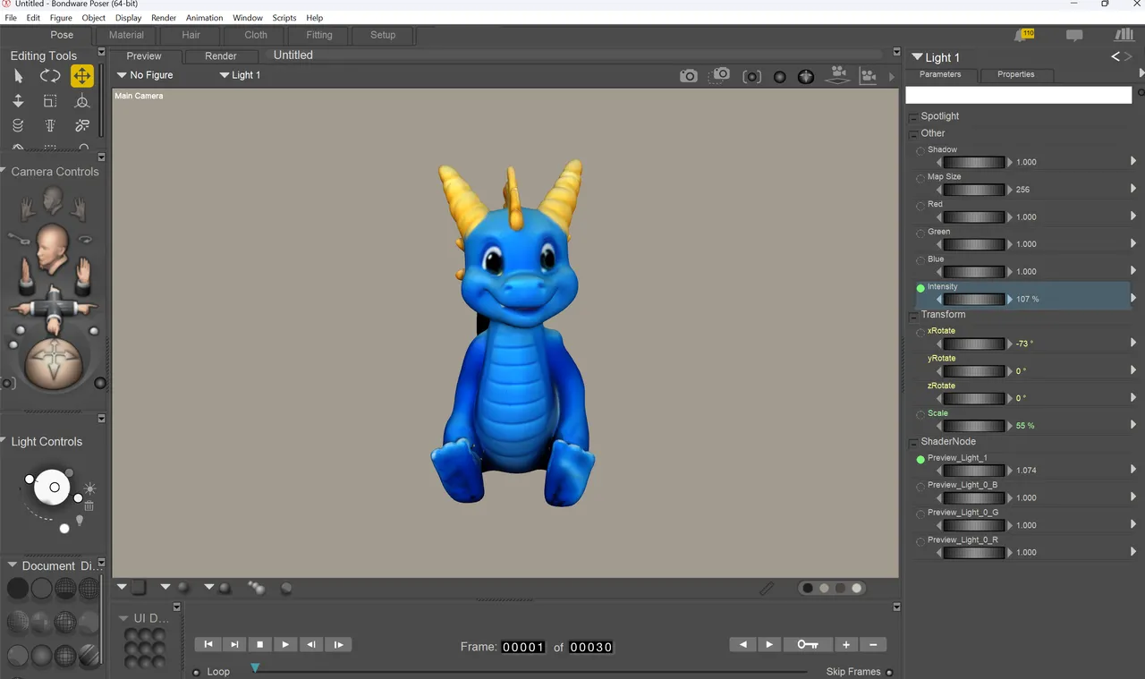Select the highlighted Translate/Pull tool
The width and height of the screenshot is (1145, 679).
click(81, 76)
